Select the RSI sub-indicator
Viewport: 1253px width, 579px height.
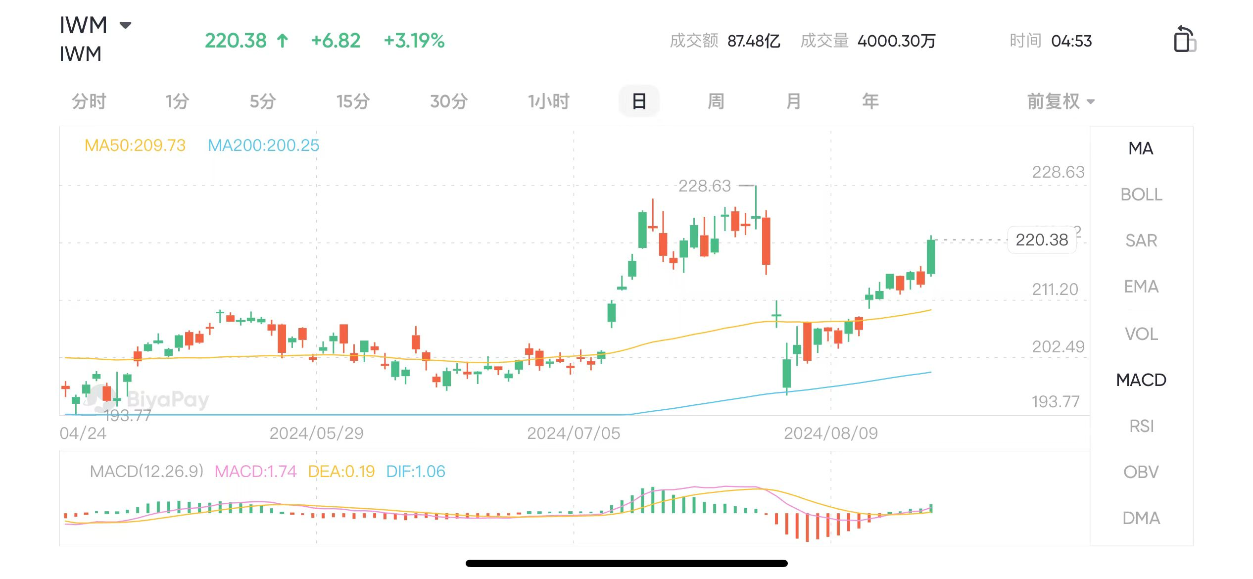pos(1141,426)
